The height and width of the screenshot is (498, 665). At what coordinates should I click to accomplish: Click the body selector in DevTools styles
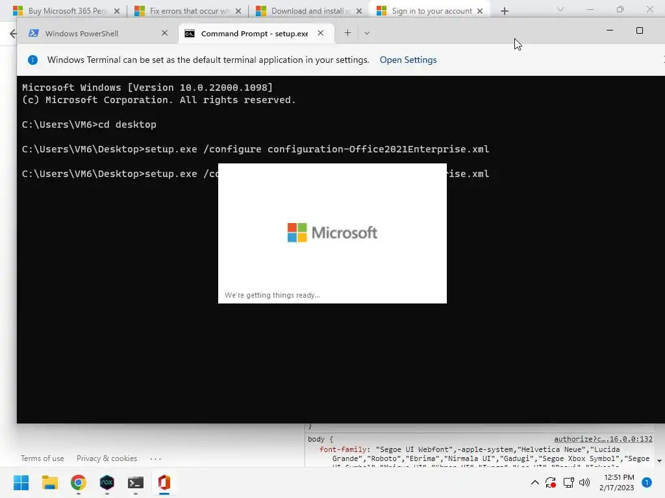(316, 439)
